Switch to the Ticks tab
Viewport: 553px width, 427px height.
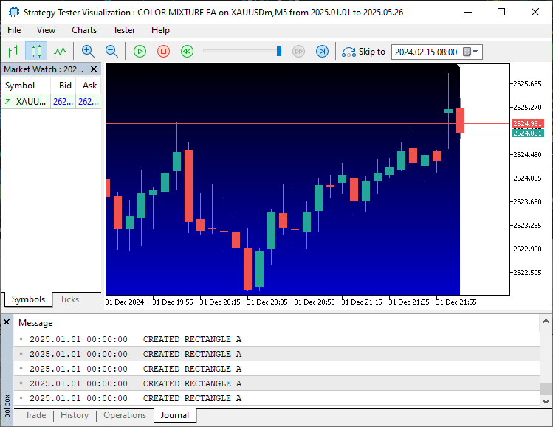click(x=69, y=299)
